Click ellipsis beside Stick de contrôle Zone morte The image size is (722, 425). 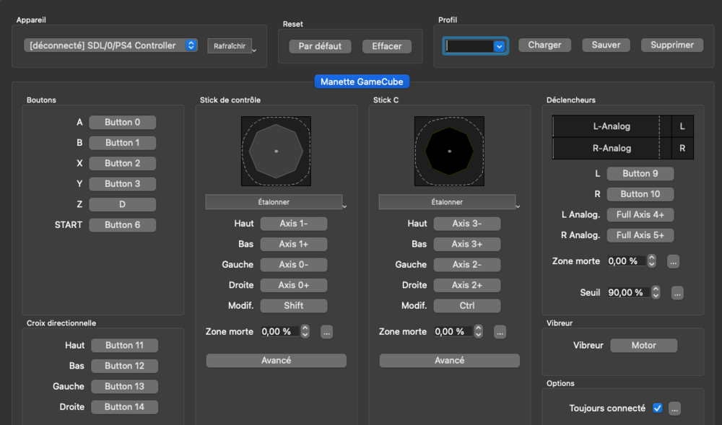point(326,332)
